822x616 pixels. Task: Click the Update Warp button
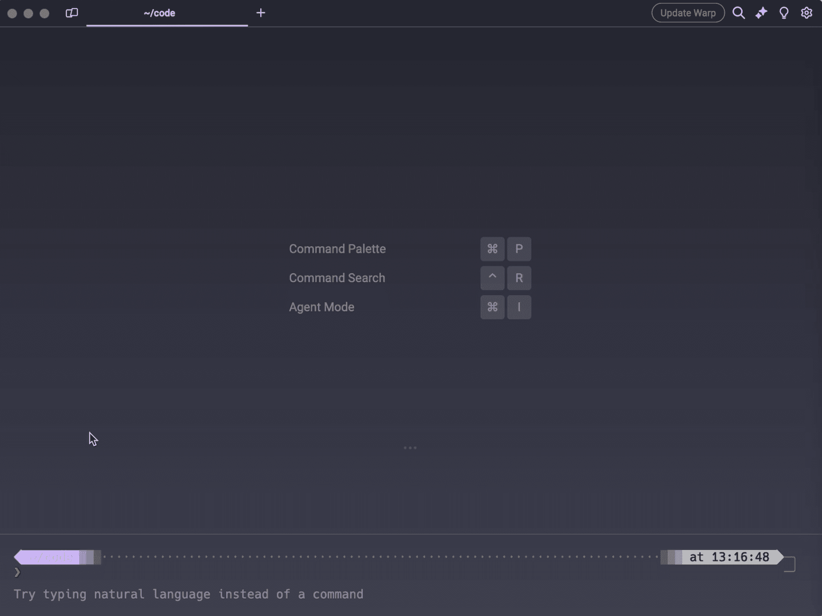tap(688, 13)
